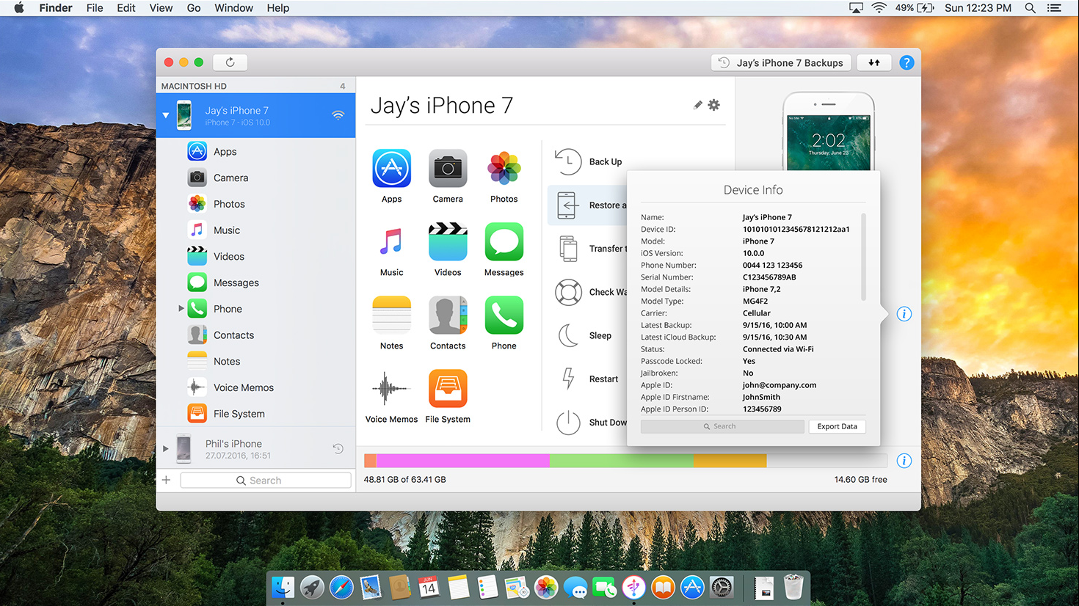Click Spotlight search in menu bar
The width and height of the screenshot is (1079, 606).
click(1031, 8)
